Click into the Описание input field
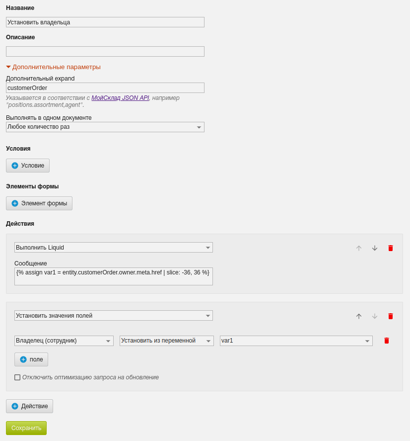Viewport: 410px width, 441px height. [105, 52]
